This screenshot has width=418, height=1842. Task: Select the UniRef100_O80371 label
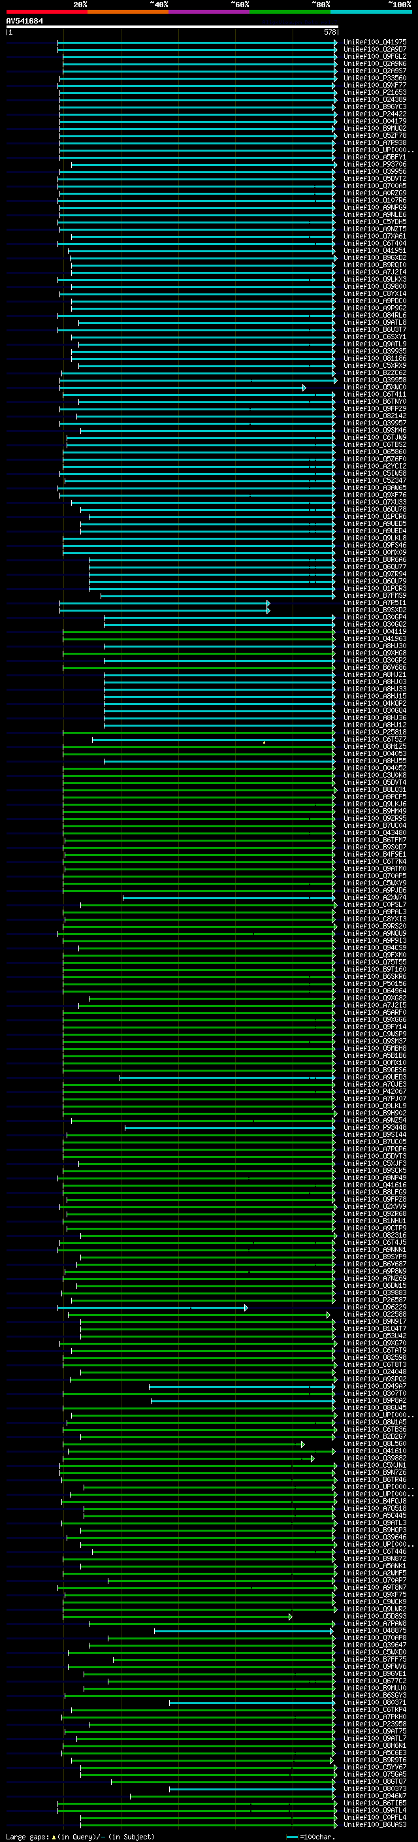coord(375,1702)
